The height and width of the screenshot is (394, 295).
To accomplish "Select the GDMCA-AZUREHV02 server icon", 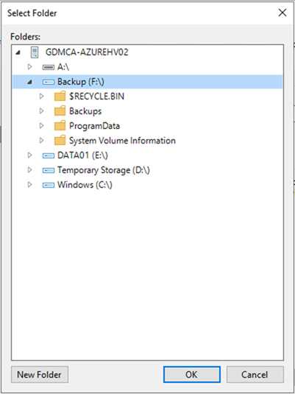I will 35,52.
